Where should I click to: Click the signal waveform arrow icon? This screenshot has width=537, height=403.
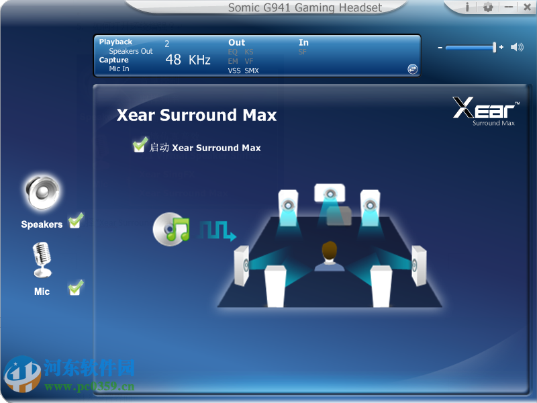(217, 230)
